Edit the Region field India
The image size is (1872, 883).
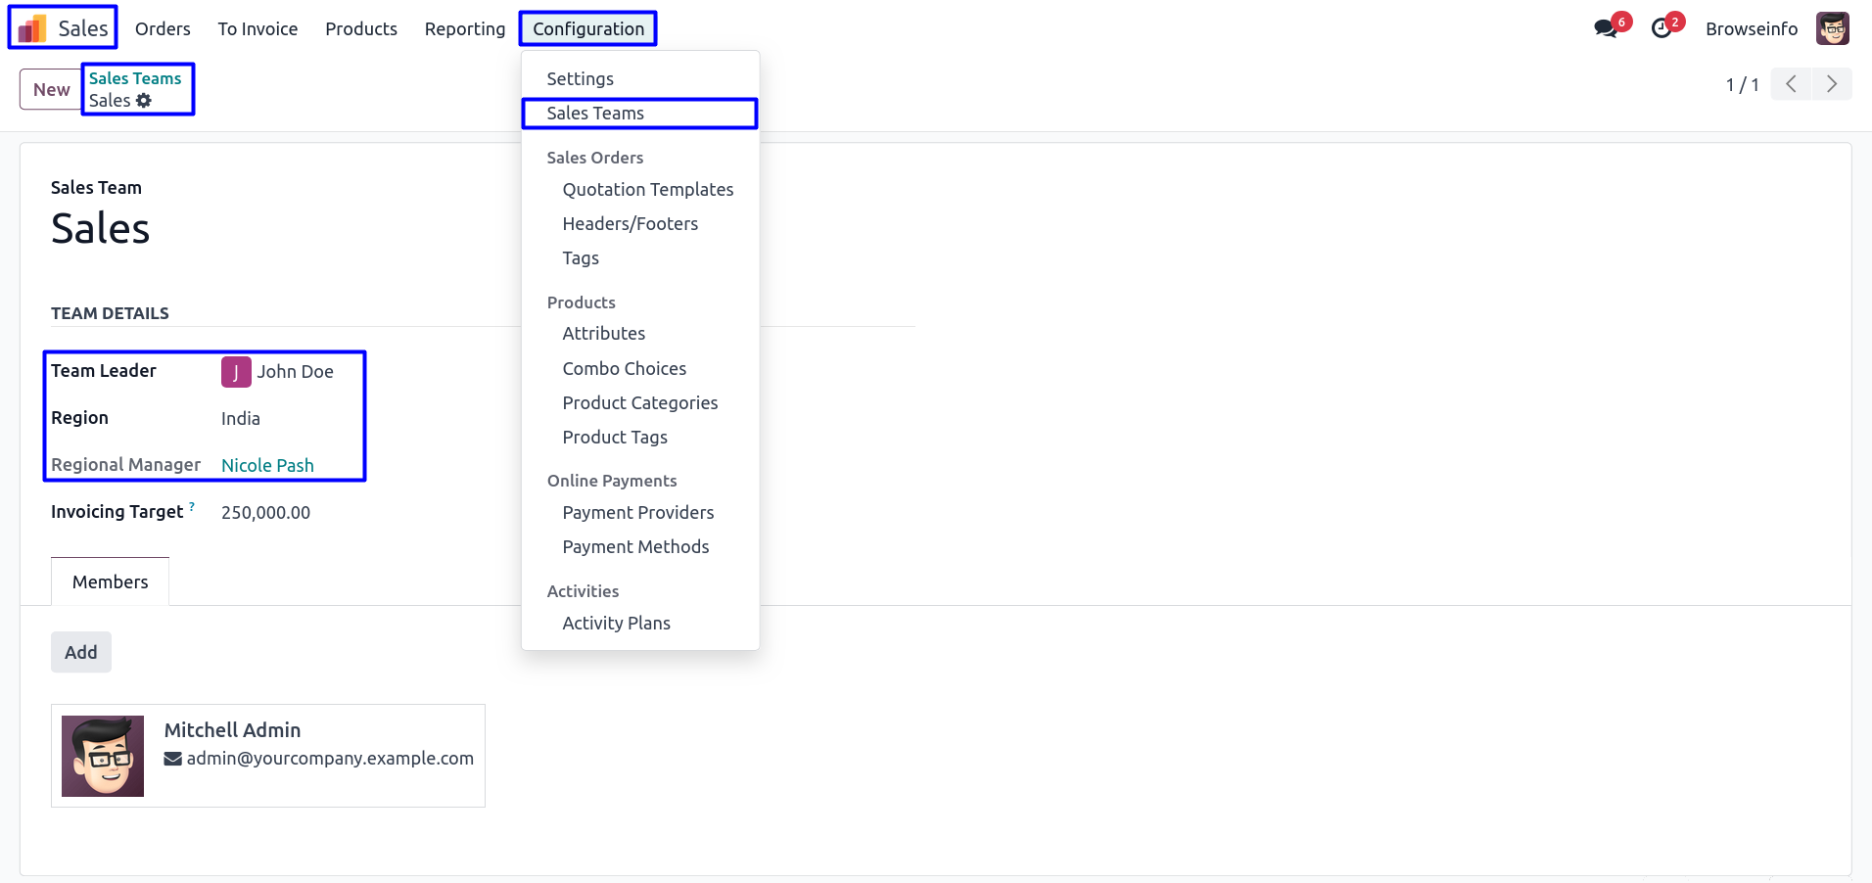pos(241,419)
